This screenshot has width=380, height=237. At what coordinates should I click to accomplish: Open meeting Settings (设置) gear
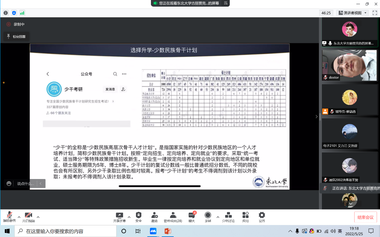(262, 217)
